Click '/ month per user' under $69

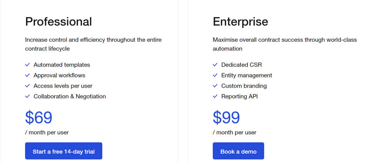(x=47, y=132)
